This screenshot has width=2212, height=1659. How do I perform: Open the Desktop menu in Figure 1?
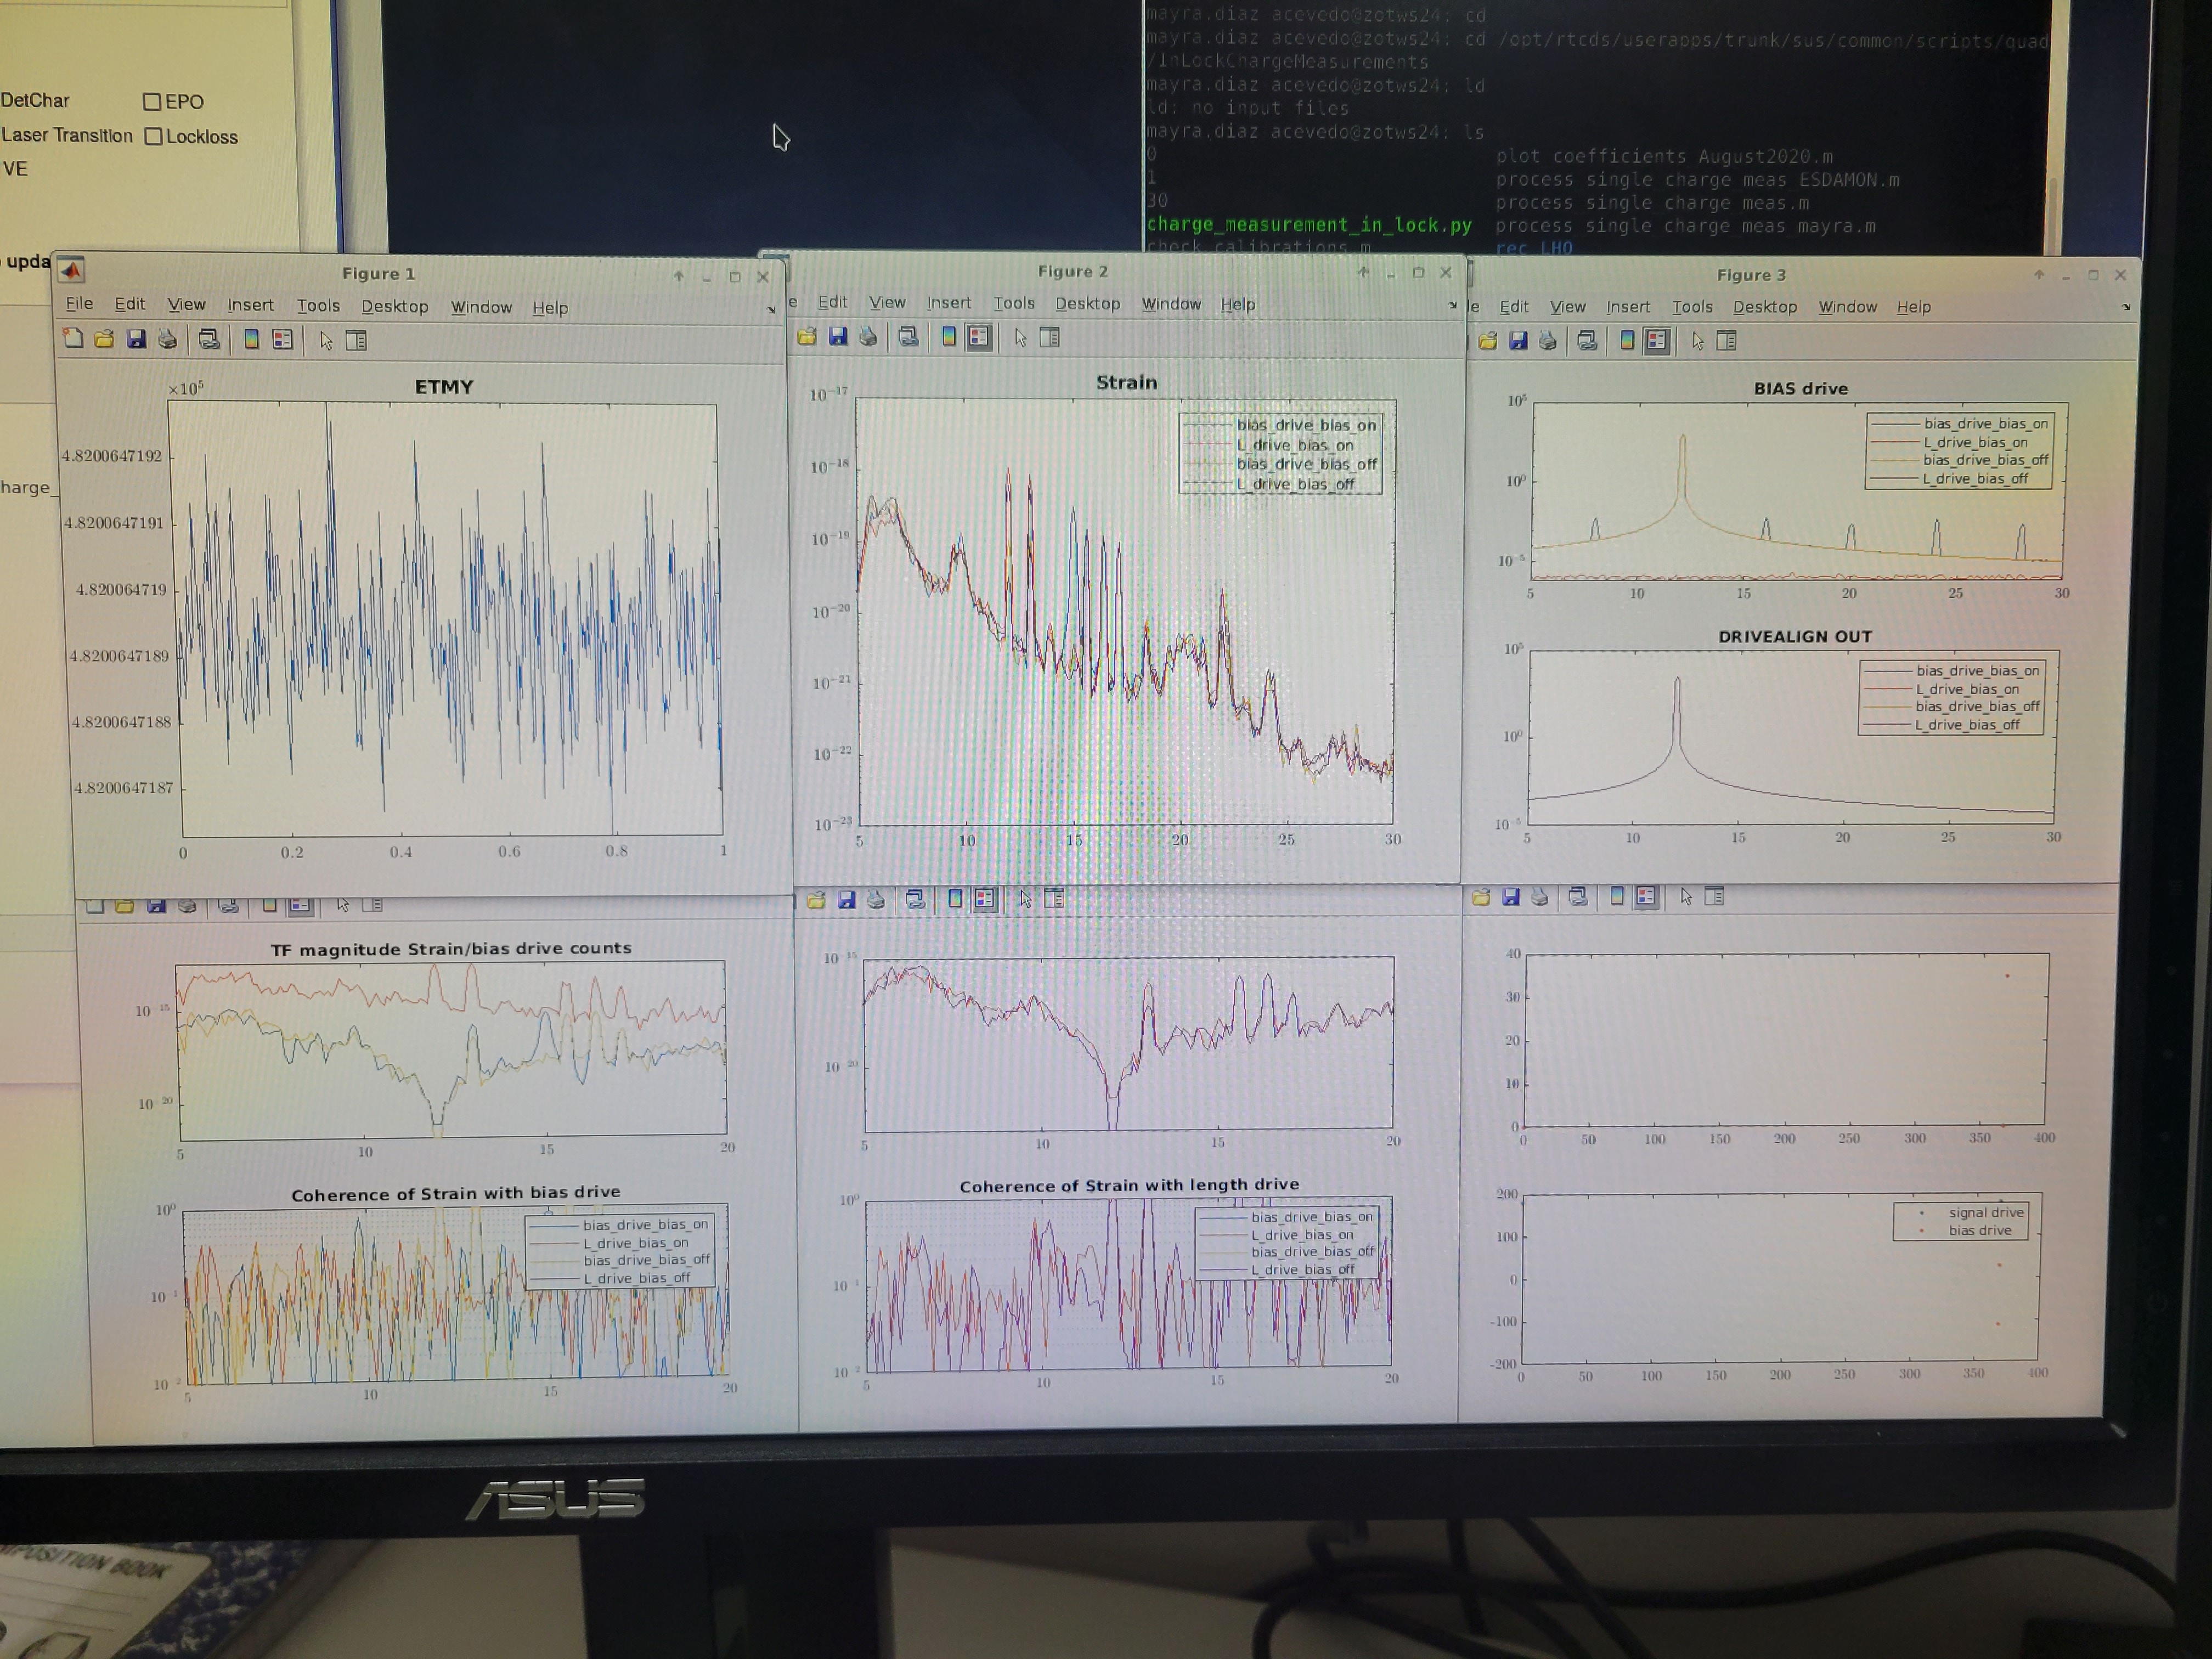(x=394, y=306)
